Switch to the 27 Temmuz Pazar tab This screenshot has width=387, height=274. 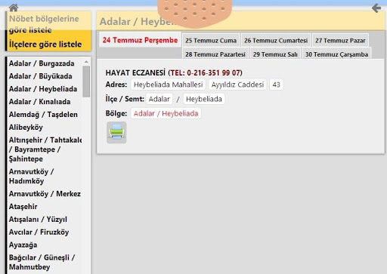coord(340,41)
